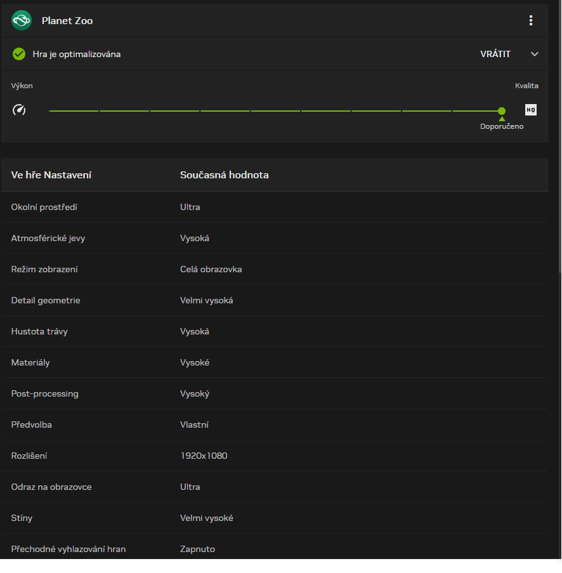Select the 'Odraz na obrazovce' setting row

click(x=275, y=487)
